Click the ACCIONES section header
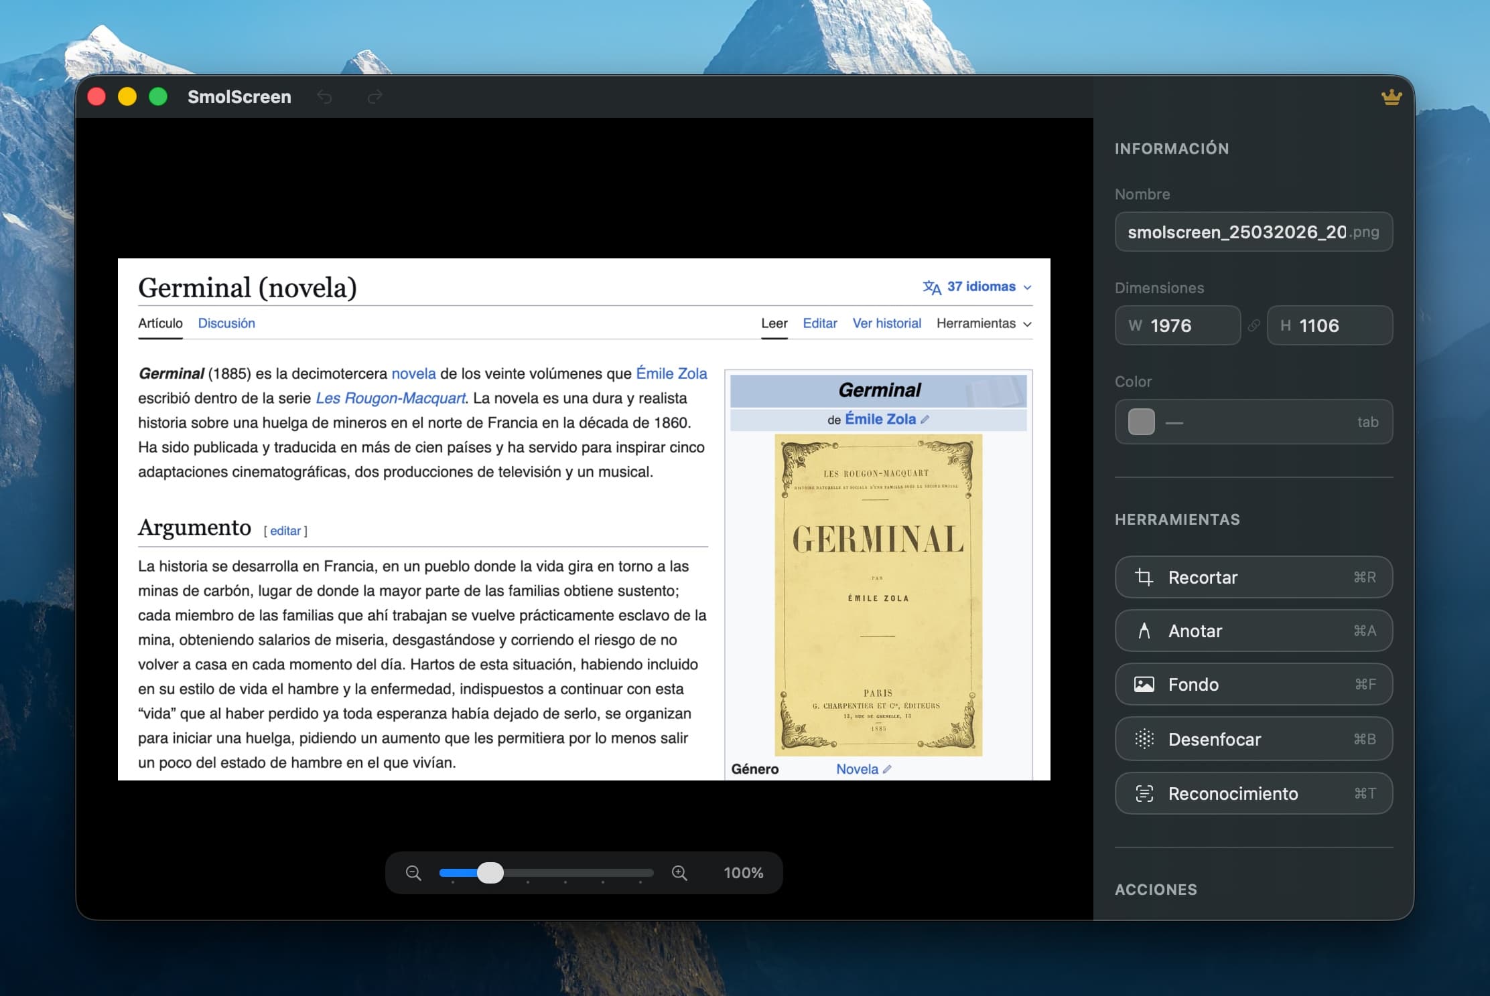This screenshot has height=996, width=1490. (1156, 890)
